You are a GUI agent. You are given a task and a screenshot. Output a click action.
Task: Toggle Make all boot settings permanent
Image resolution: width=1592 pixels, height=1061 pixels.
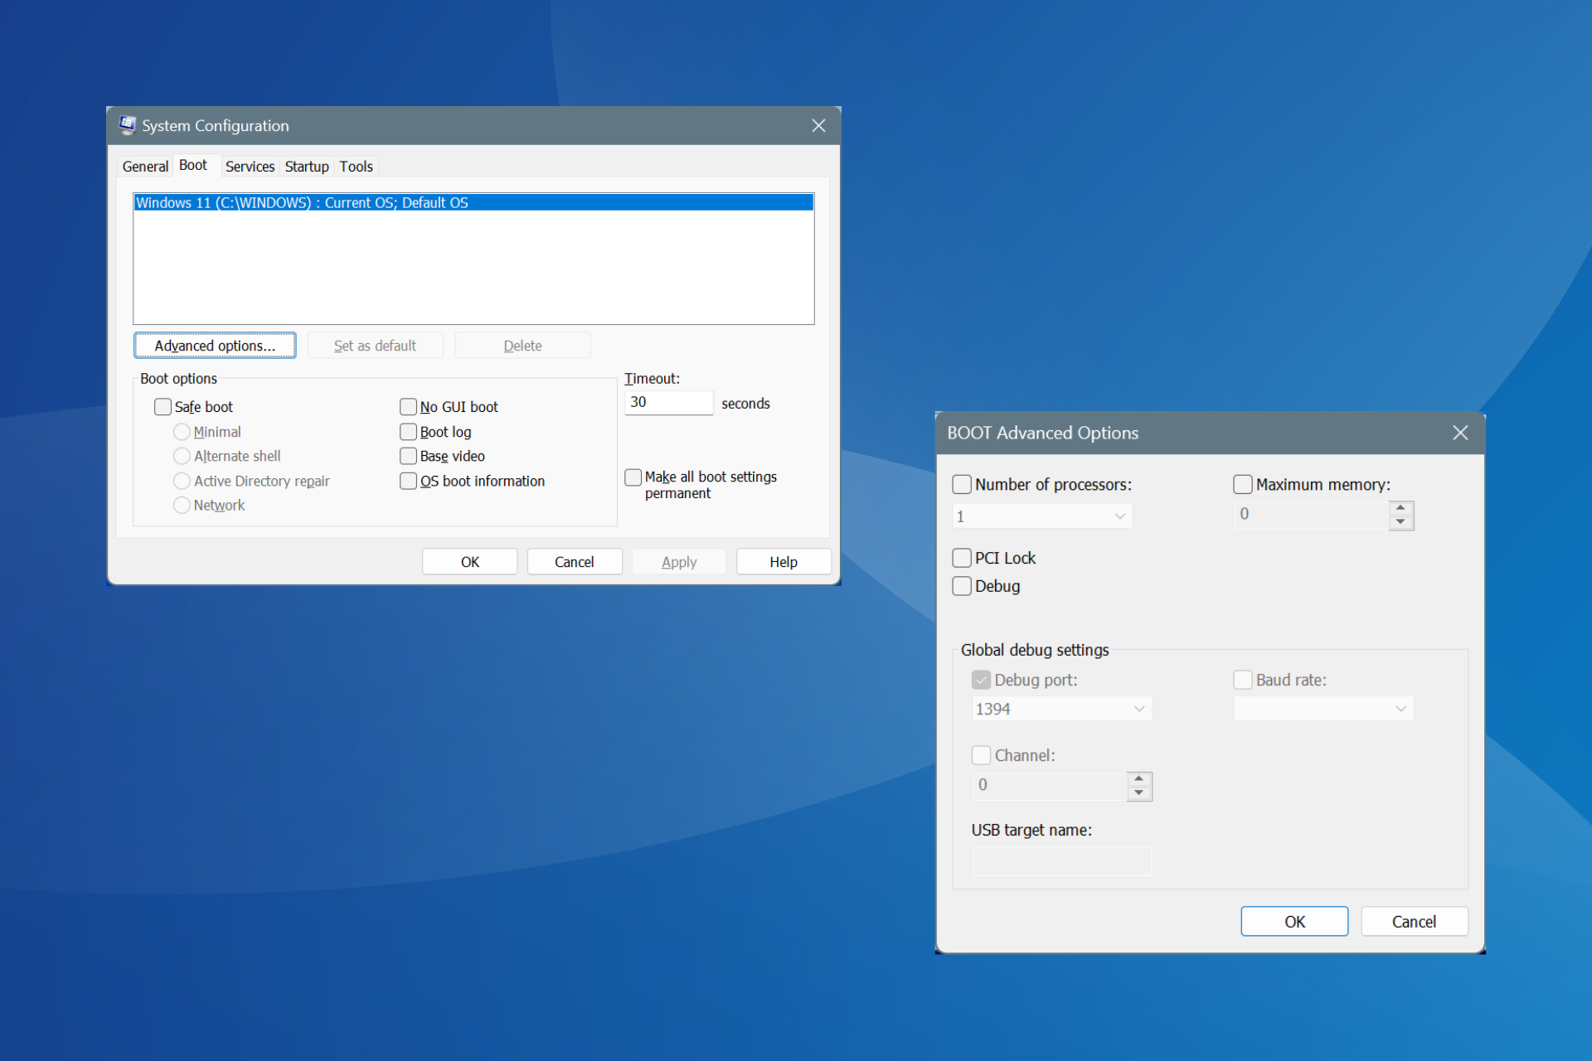point(633,476)
